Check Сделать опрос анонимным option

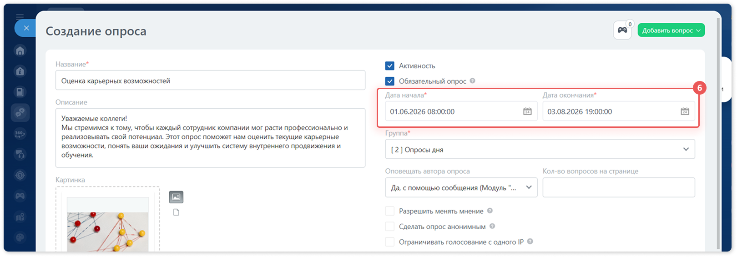coord(390,227)
